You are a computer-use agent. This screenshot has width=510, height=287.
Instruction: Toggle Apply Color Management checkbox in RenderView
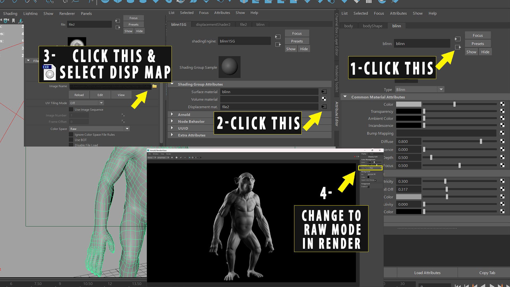376,180
